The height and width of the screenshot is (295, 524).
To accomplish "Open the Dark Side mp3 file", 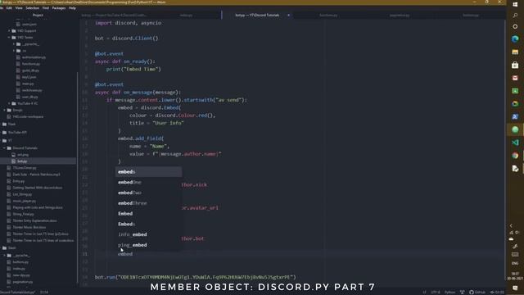I will tap(36, 175).
